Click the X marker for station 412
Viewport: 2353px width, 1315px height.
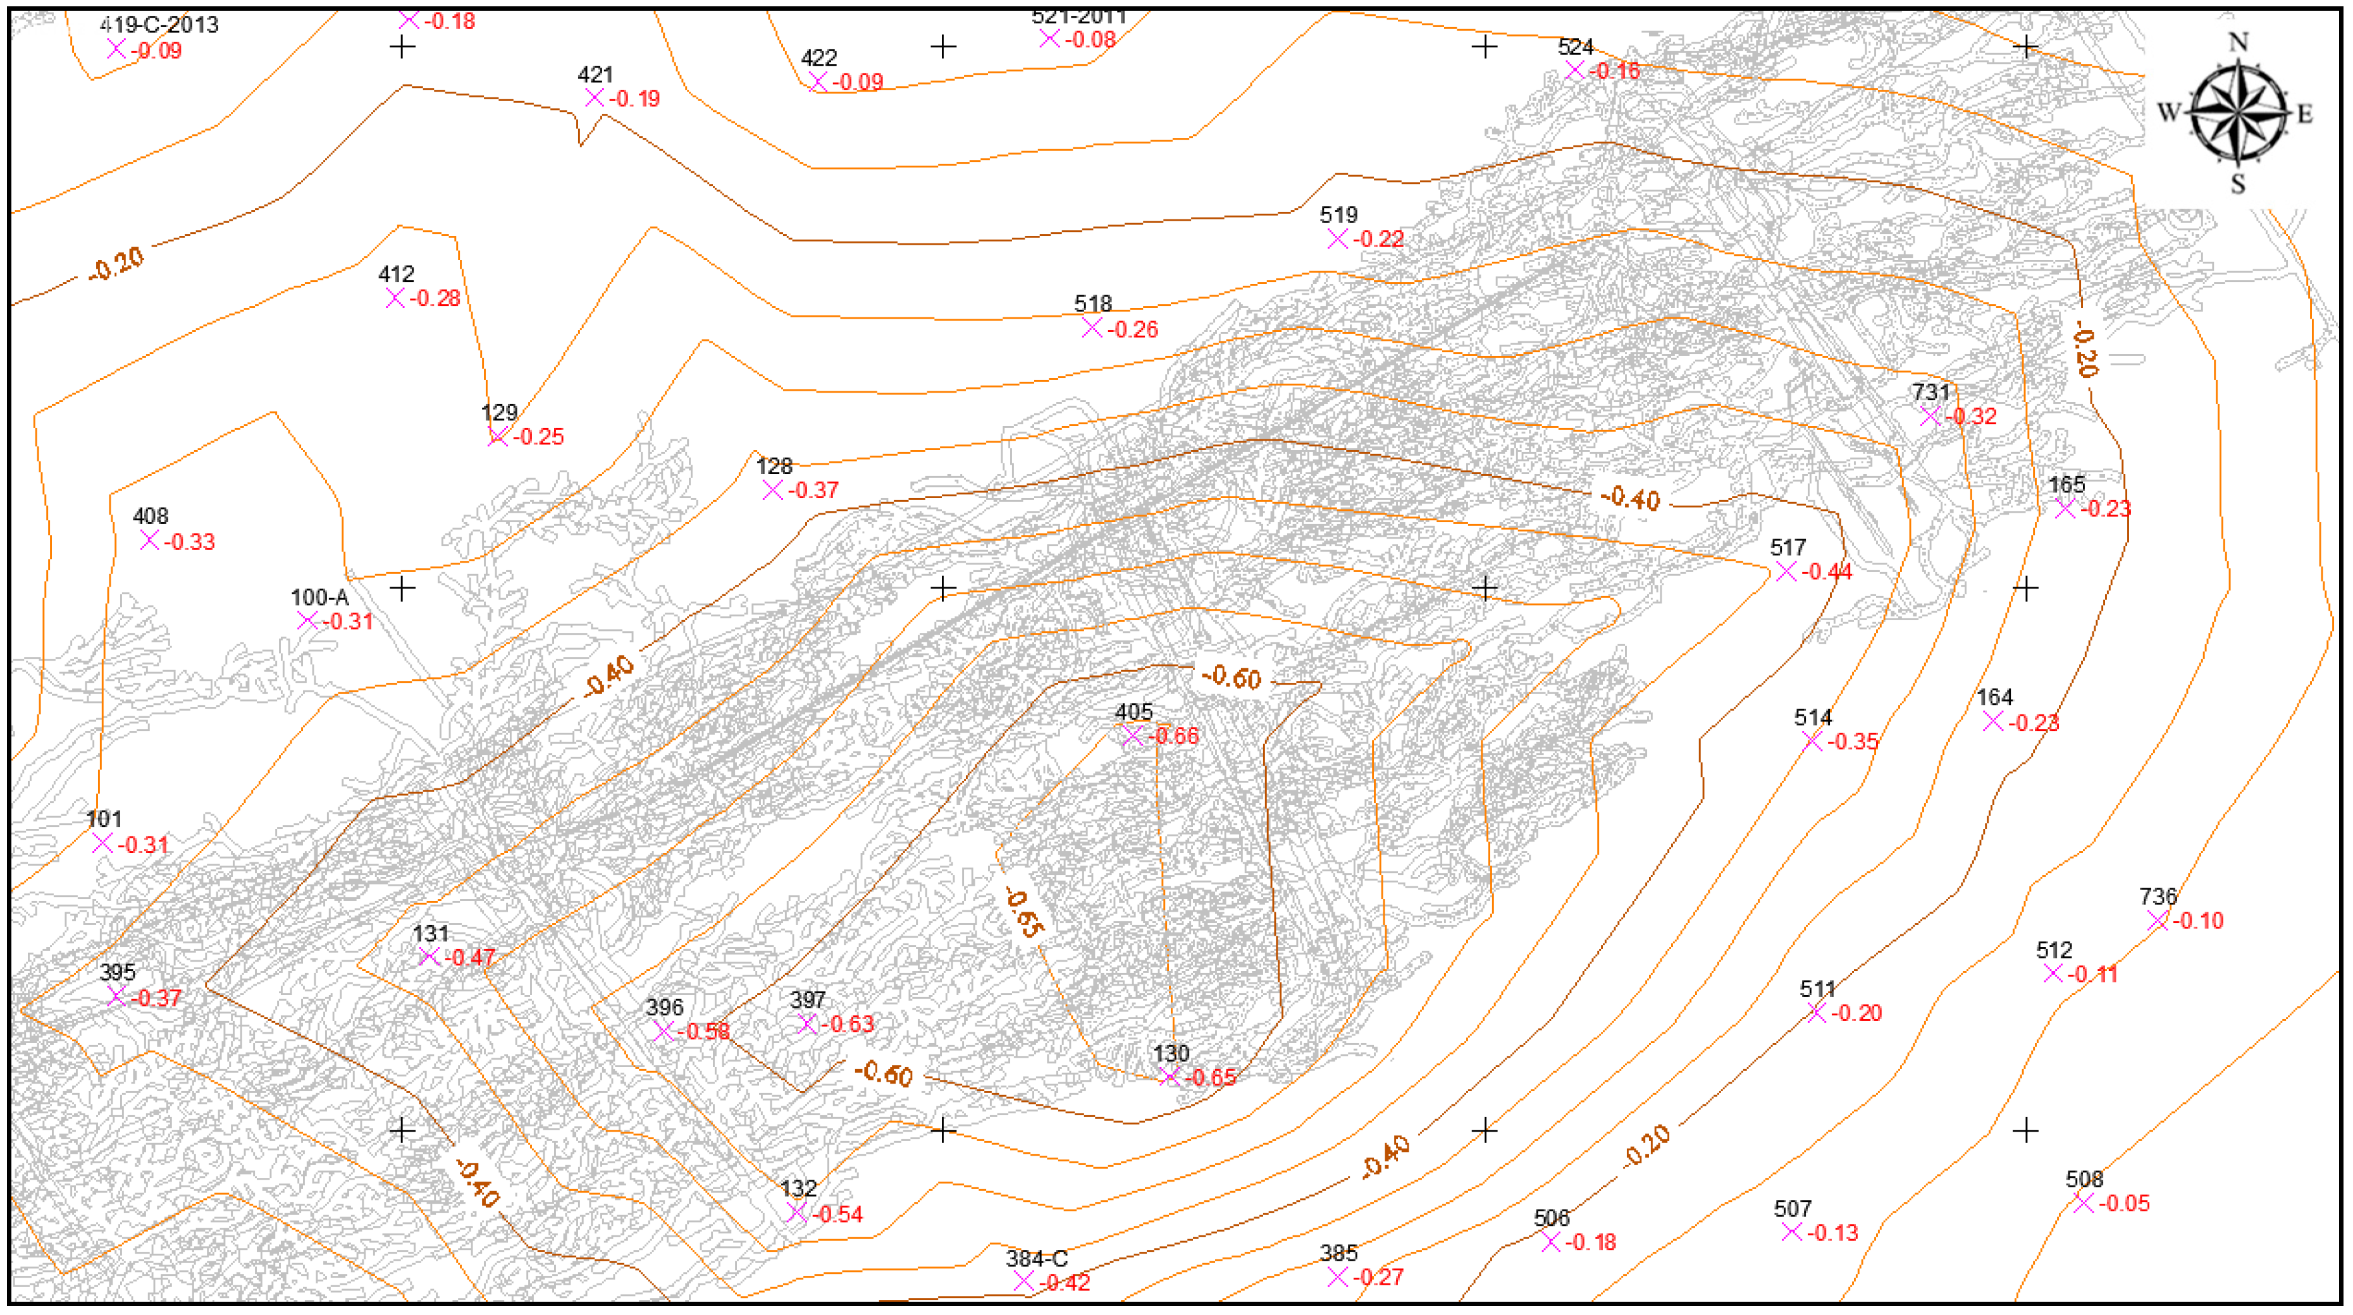395,298
